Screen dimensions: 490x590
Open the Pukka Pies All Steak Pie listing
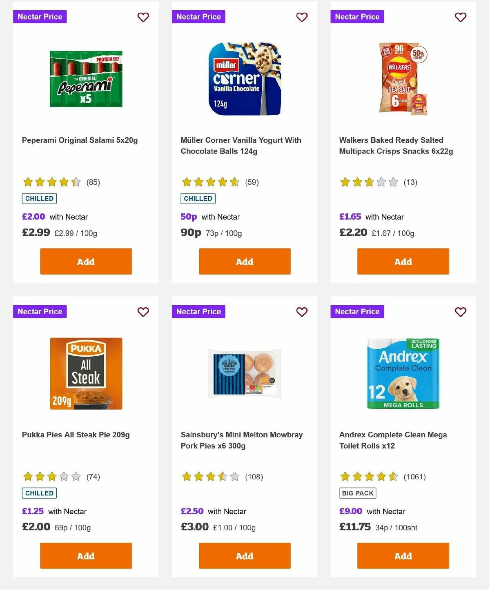(76, 435)
